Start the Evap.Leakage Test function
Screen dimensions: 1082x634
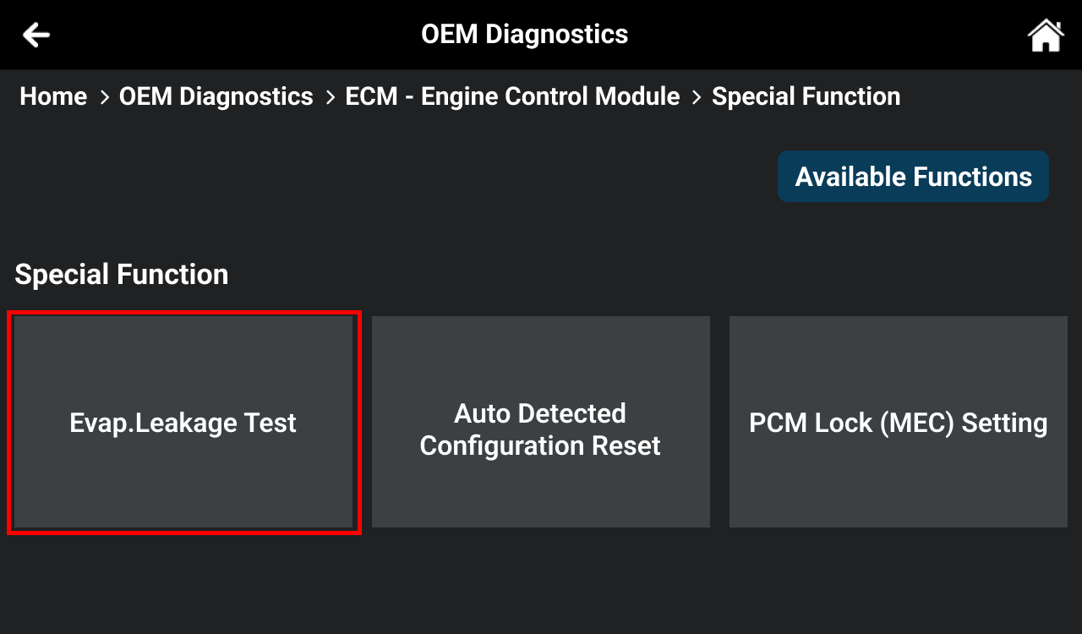coord(183,422)
